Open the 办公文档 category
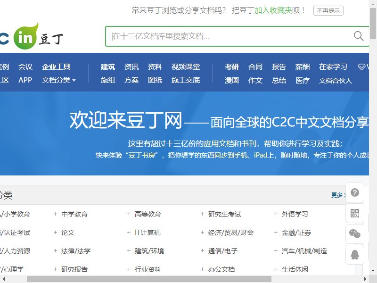 (221, 269)
